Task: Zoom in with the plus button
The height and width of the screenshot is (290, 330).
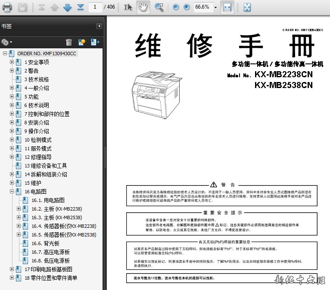Action: (187, 7)
